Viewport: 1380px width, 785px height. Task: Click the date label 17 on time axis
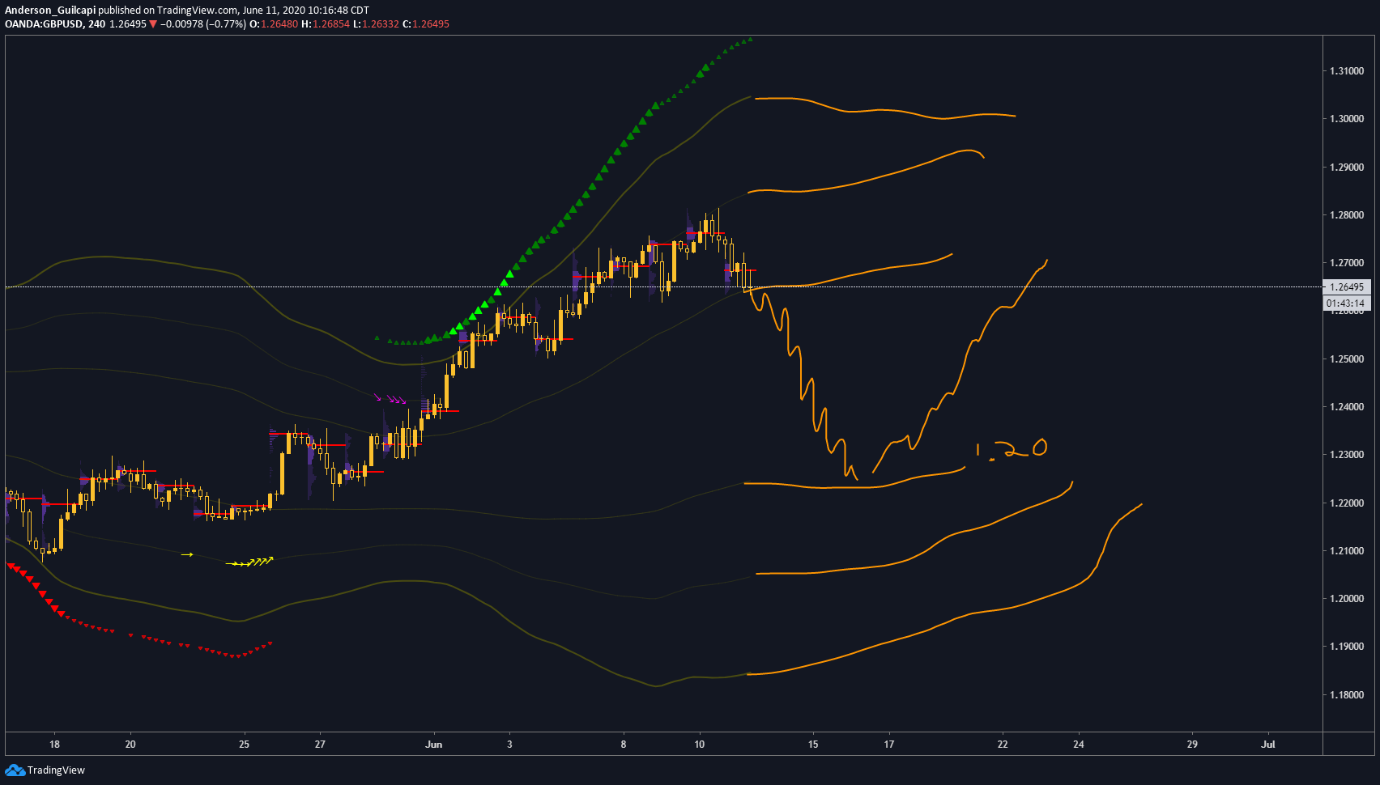click(889, 745)
